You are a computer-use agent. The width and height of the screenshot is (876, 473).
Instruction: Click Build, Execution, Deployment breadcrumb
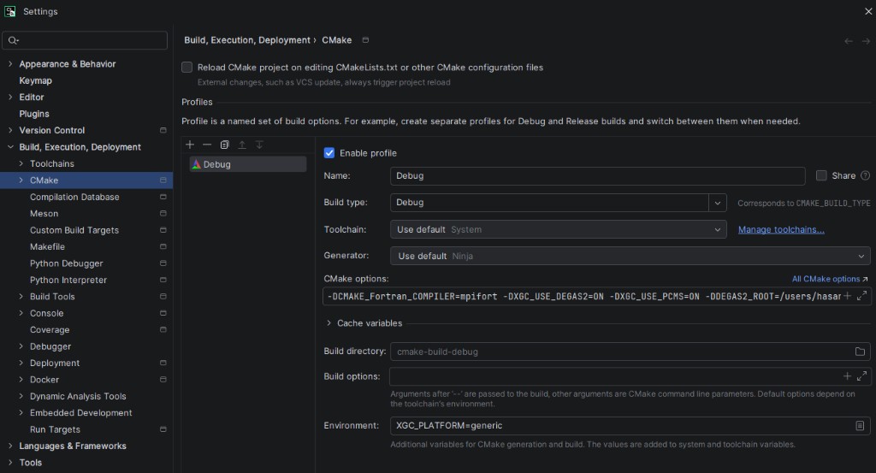pyautogui.click(x=247, y=40)
